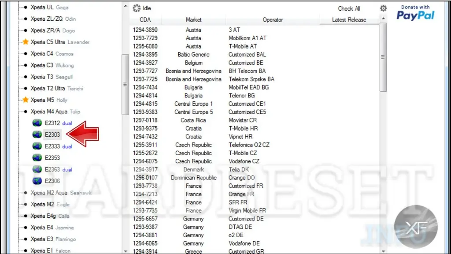
Task: Select Xperia M2 Eagle in the device tree
Action: [x=50, y=204]
